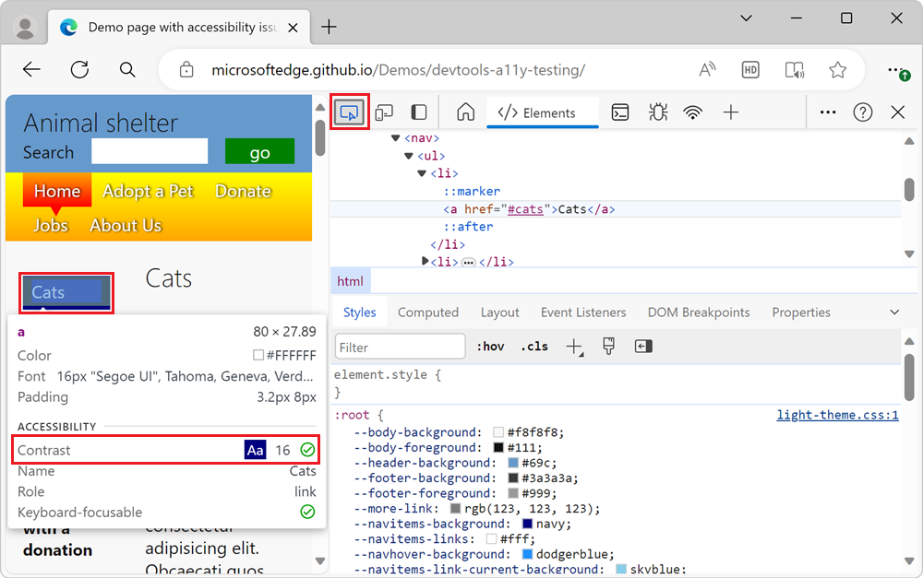Image resolution: width=923 pixels, height=578 pixels.
Task: Collapse the nav element in DOM tree
Action: pyautogui.click(x=395, y=137)
